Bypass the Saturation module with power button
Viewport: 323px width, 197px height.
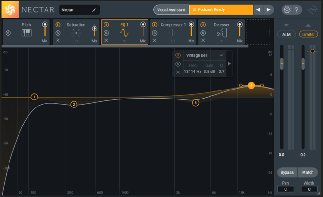[58, 25]
